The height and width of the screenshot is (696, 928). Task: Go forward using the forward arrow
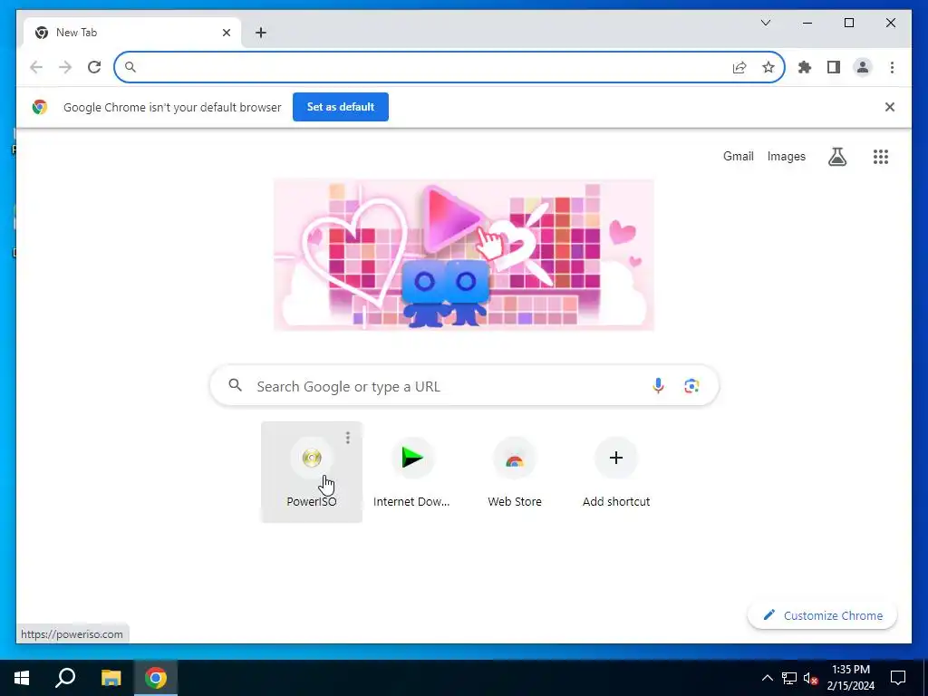65,67
